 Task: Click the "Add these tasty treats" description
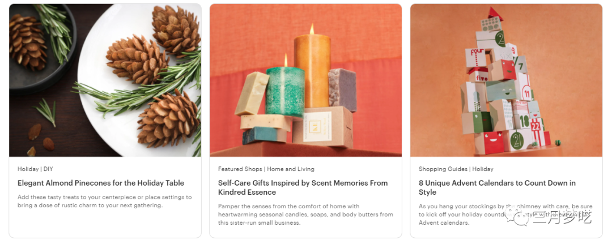[104, 201]
